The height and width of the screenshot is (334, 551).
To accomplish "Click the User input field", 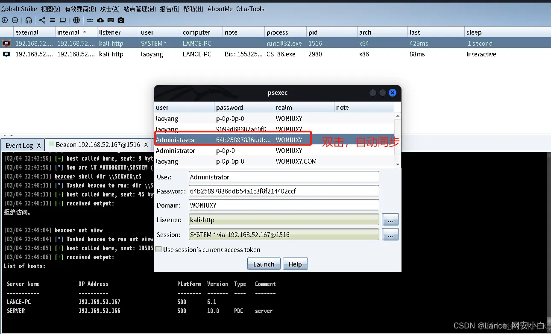I will 284,177.
